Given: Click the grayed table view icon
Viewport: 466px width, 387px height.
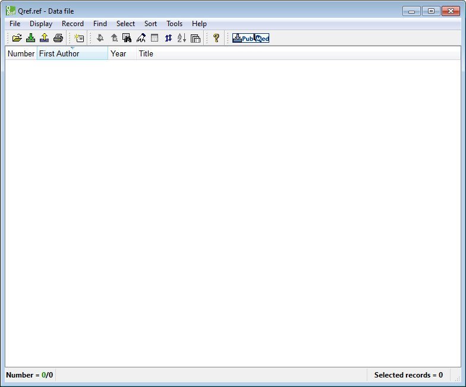Looking at the screenshot, I should point(155,38).
